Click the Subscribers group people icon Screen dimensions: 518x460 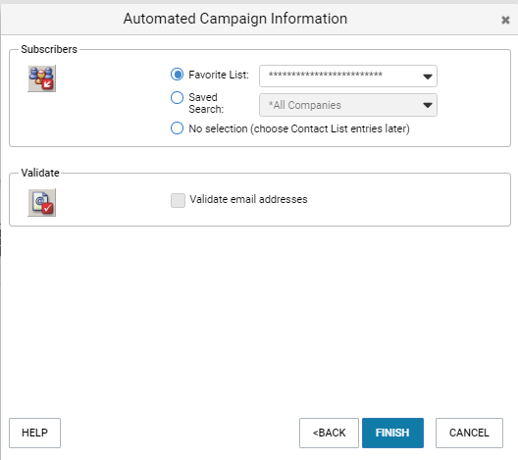tap(41, 78)
